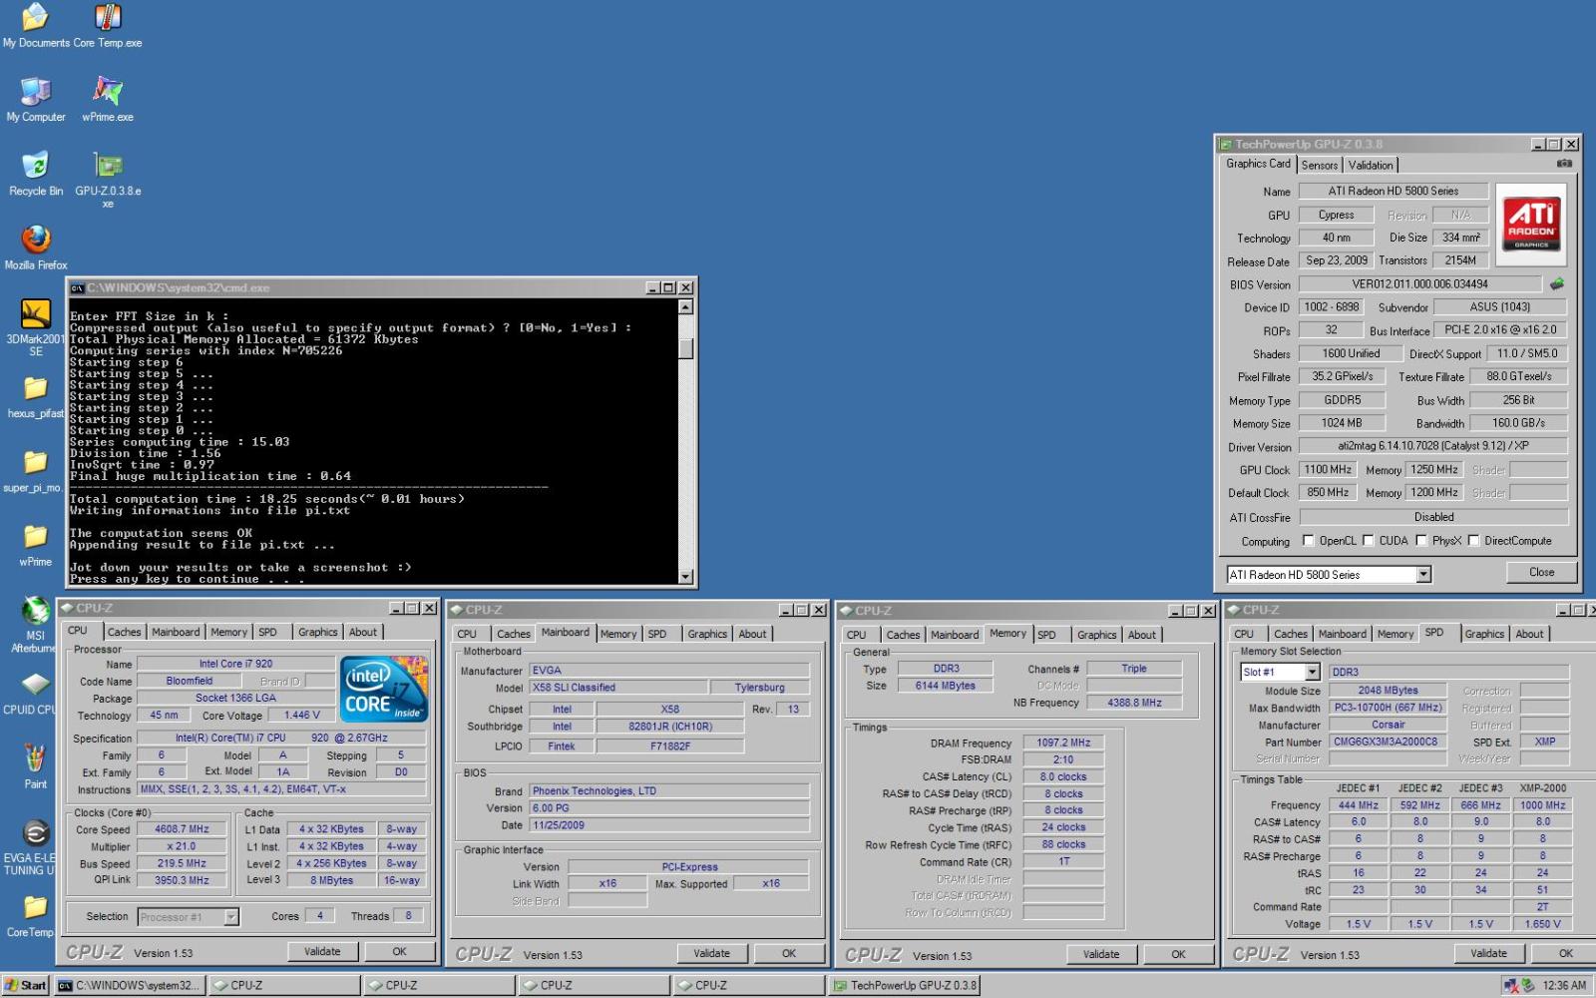Open SPD tab in the Memory CPU-Z window
This screenshot has width=1596, height=998.
[1046, 636]
